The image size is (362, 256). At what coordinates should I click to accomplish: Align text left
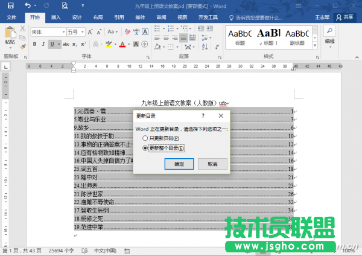coord(157,37)
